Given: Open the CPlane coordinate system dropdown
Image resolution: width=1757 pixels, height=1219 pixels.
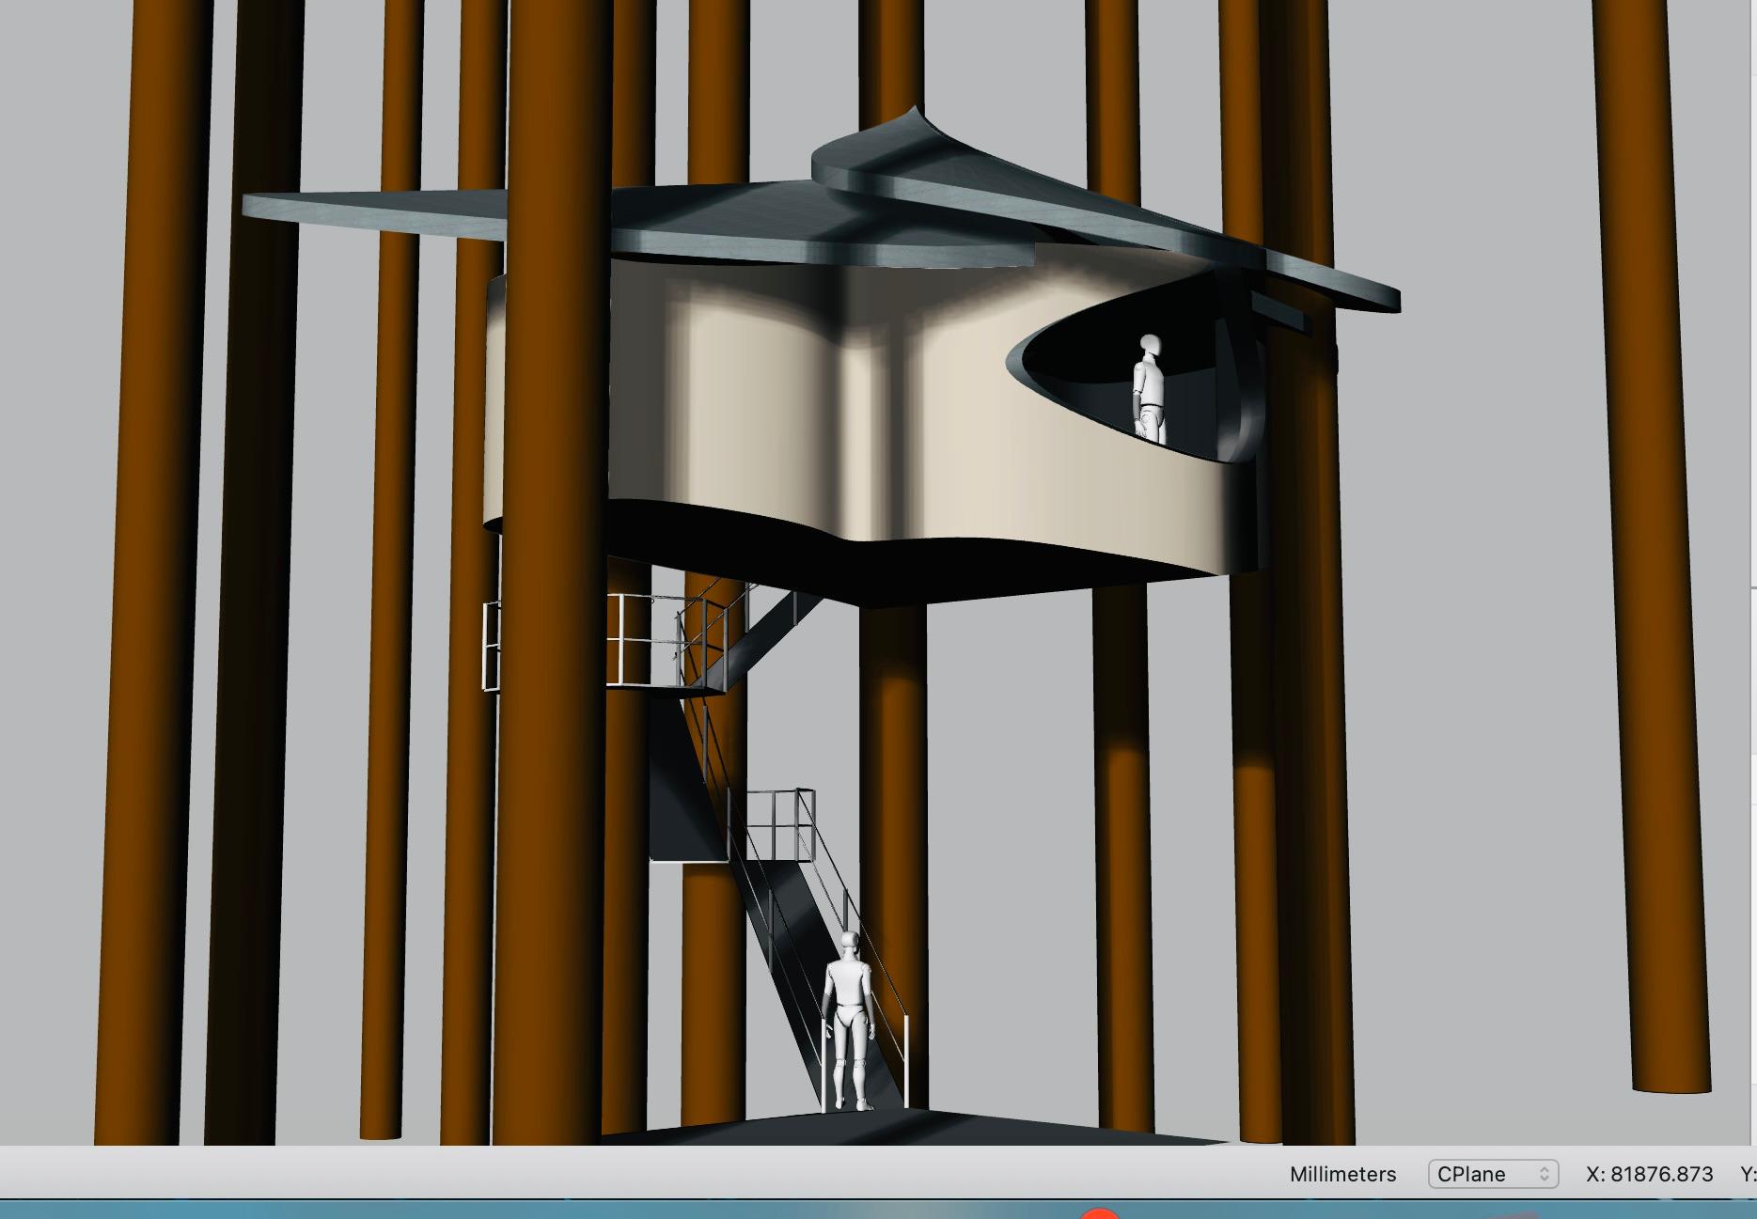Looking at the screenshot, I should [x=1493, y=1174].
